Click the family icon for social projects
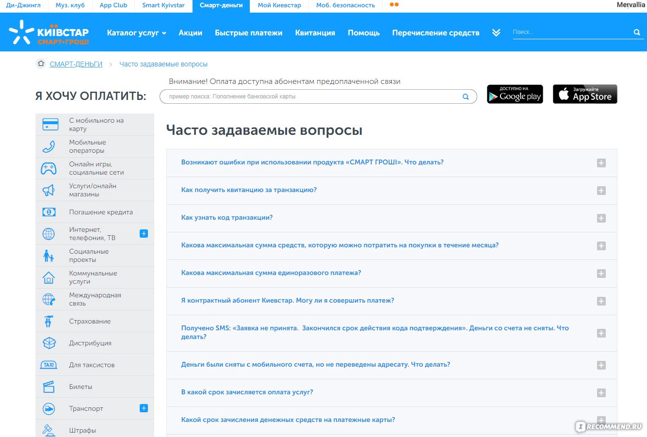 pyautogui.click(x=49, y=256)
